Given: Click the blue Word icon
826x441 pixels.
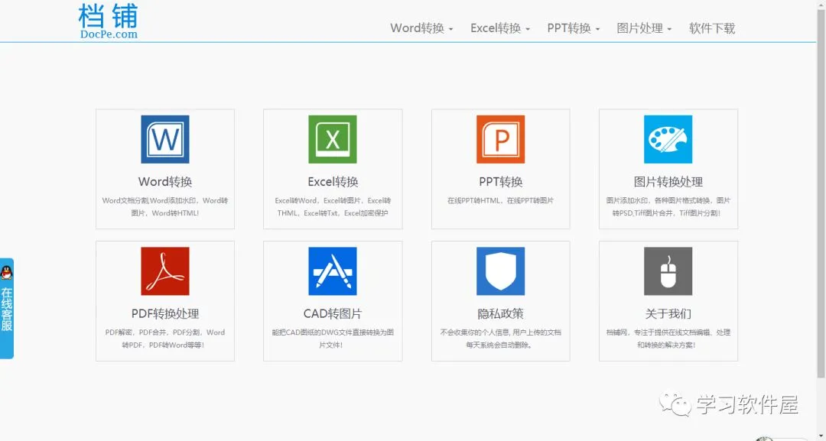Looking at the screenshot, I should 165,139.
